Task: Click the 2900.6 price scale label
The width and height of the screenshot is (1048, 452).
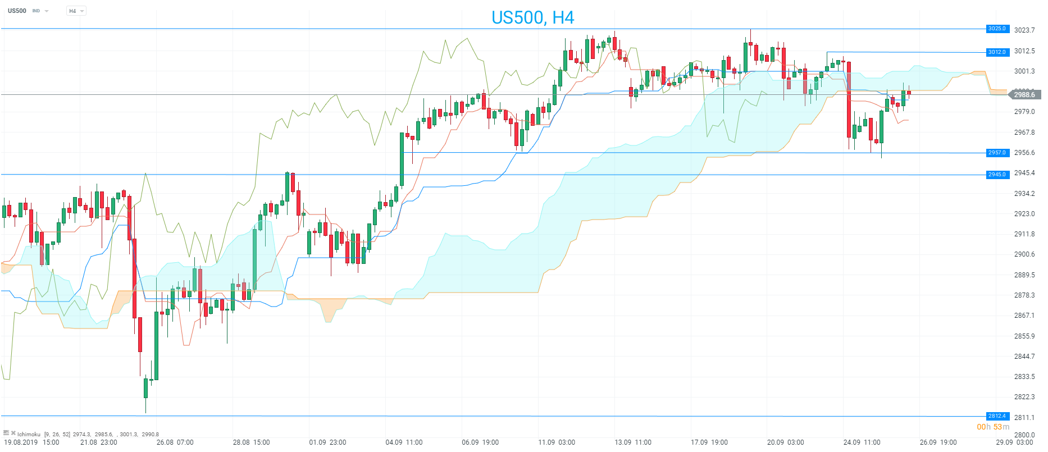Action: [1024, 254]
